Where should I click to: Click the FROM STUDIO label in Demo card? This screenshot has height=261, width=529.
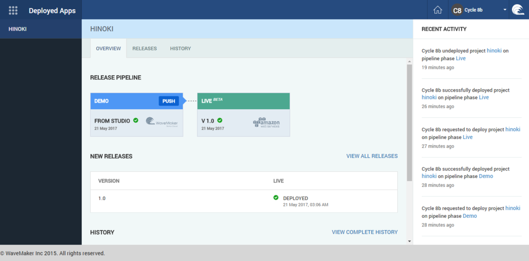click(112, 121)
